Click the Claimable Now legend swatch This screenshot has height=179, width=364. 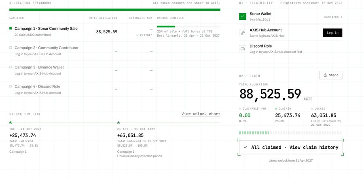click(240, 108)
